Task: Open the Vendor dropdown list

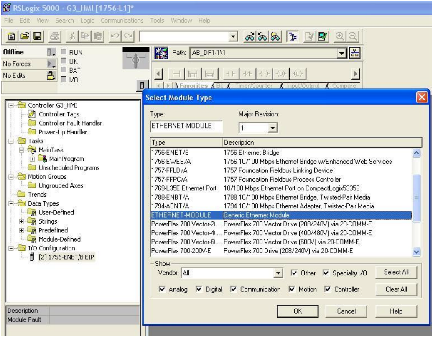Action: (x=278, y=273)
